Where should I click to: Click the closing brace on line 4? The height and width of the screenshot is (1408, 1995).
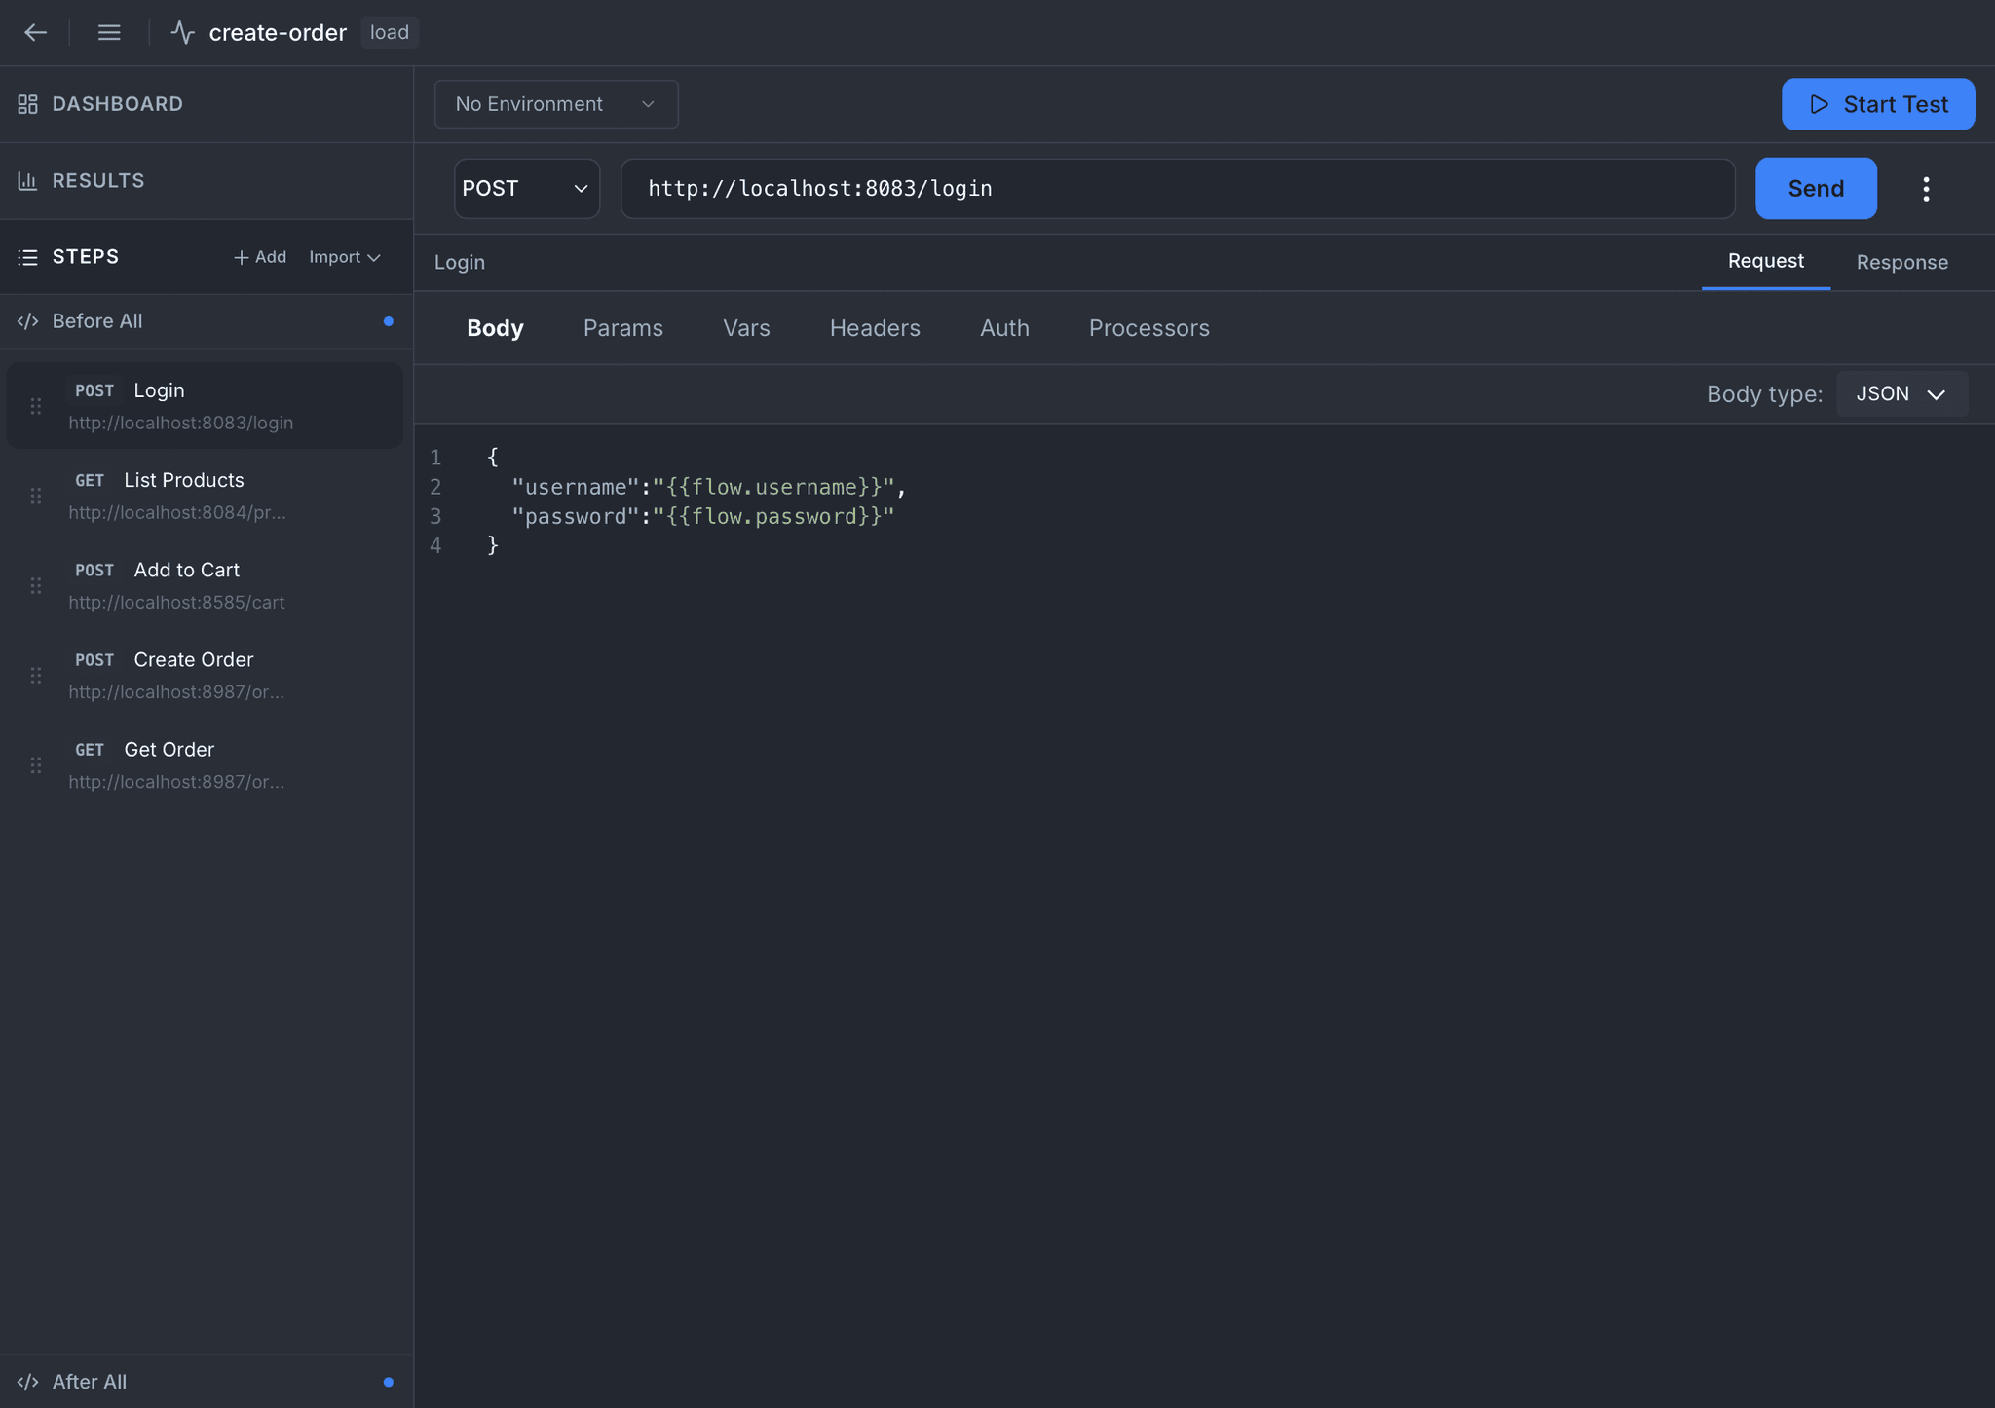(493, 545)
